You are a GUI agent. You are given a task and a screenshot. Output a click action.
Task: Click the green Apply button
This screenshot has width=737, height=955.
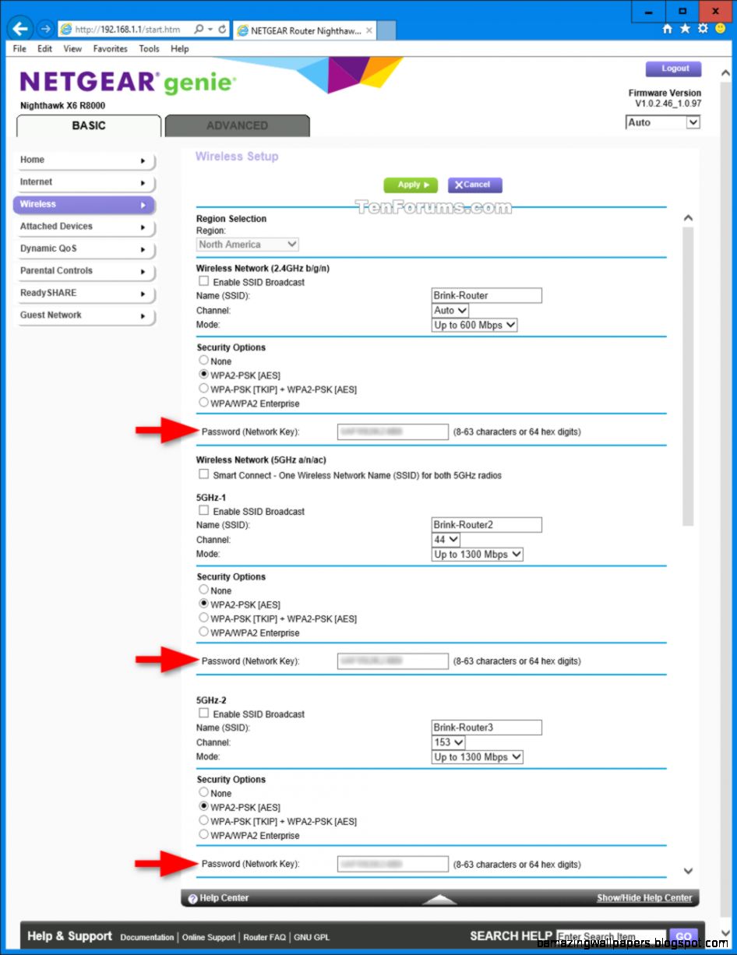[411, 185]
